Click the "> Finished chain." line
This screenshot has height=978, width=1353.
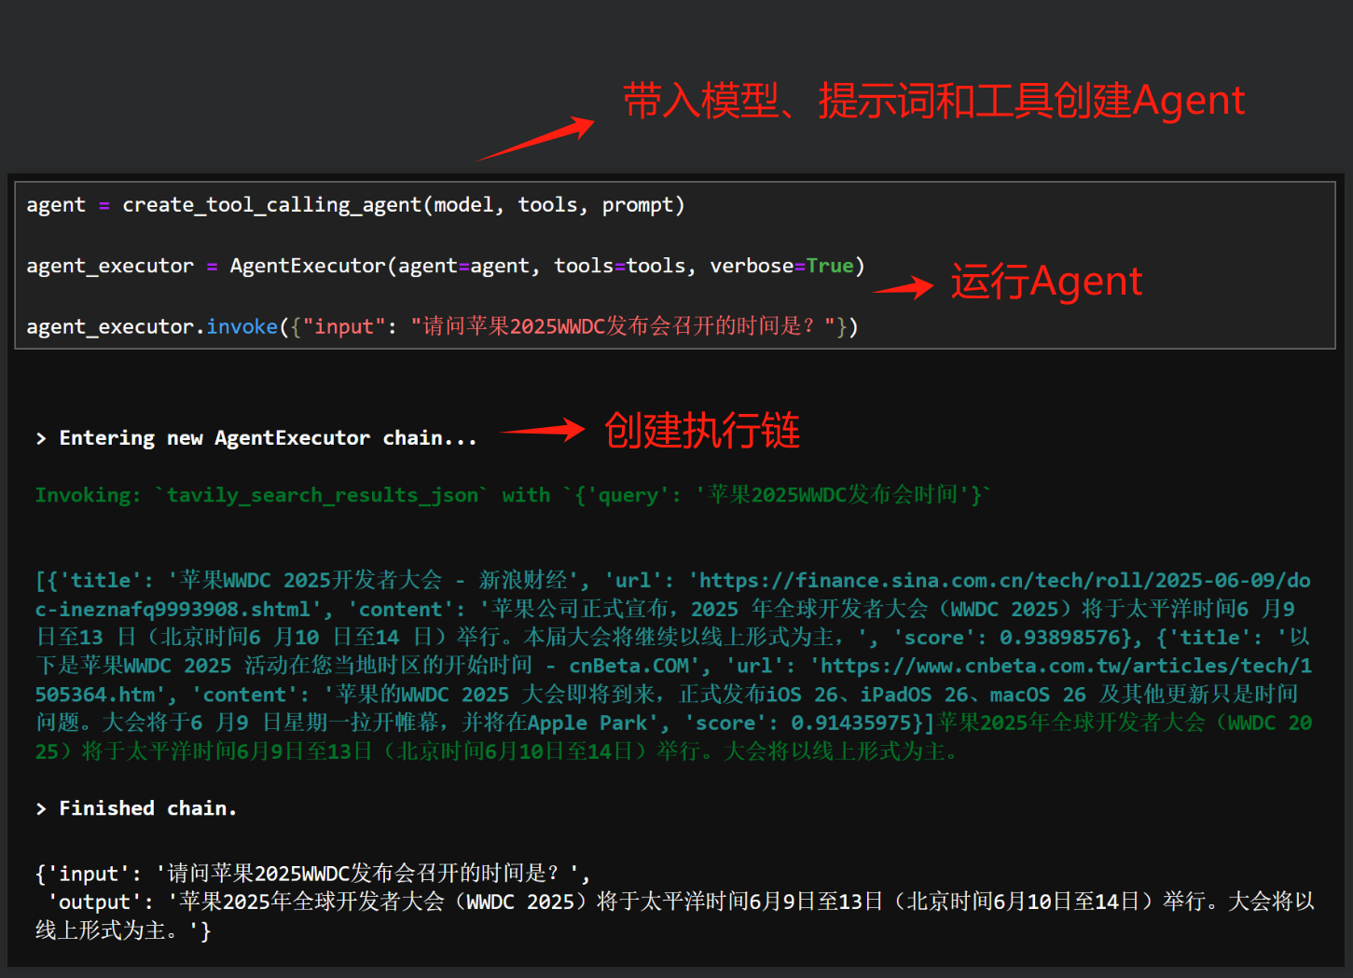pos(136,808)
